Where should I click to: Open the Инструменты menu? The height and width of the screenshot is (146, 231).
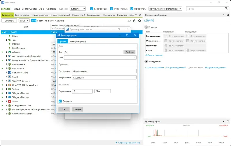pos(29,9)
